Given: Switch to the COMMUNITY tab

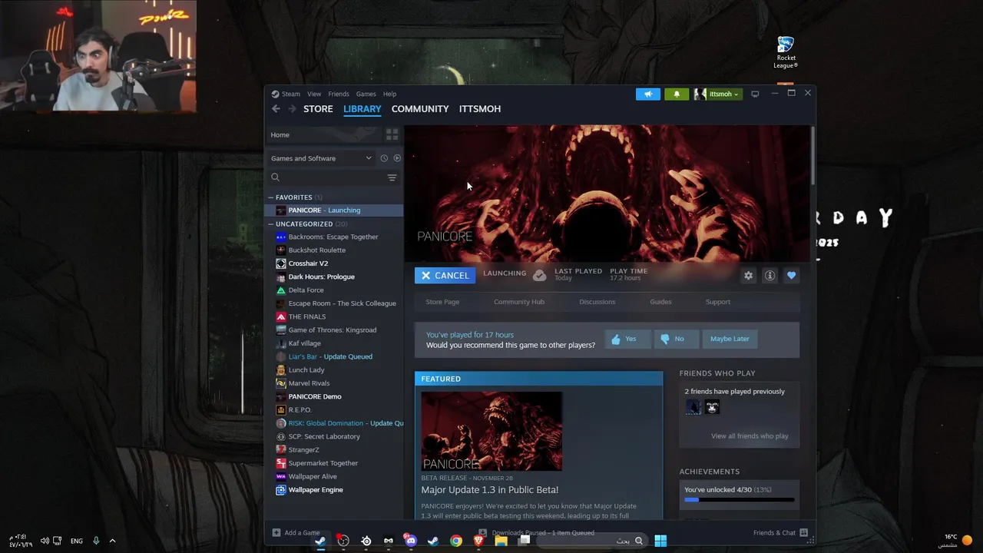Looking at the screenshot, I should click(x=420, y=109).
